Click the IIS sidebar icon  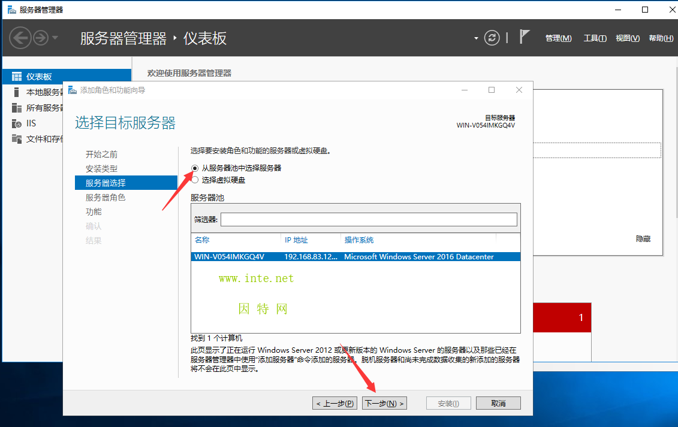16,123
